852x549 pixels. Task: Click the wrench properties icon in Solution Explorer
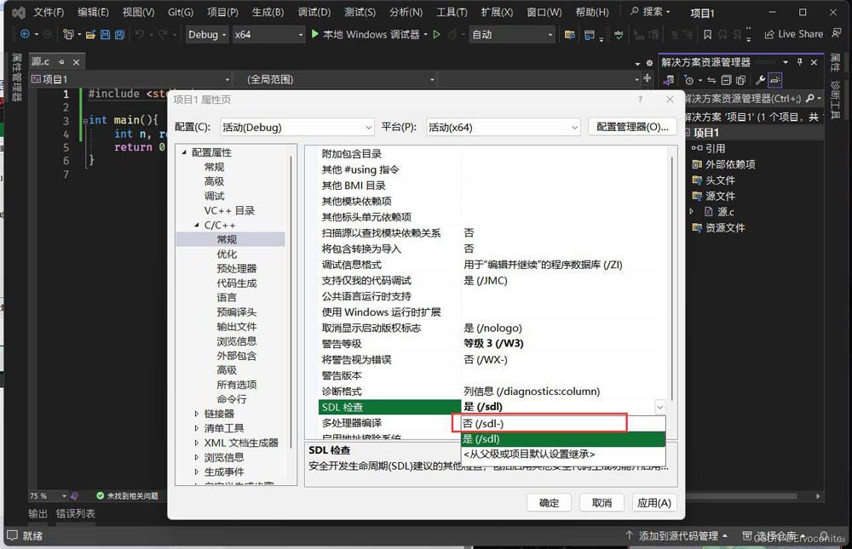760,80
